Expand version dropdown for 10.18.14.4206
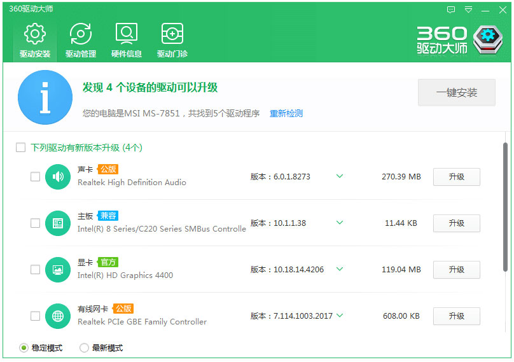This screenshot has height=362, width=514. tap(340, 269)
